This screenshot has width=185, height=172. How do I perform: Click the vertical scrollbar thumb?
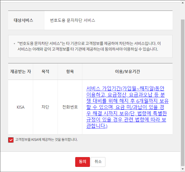click(x=183, y=93)
